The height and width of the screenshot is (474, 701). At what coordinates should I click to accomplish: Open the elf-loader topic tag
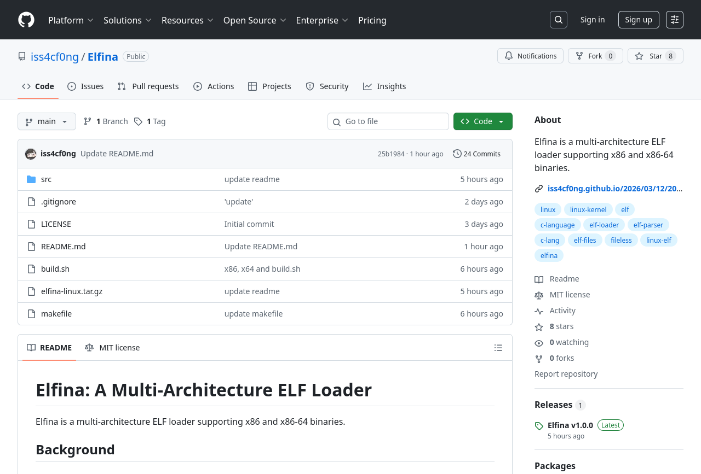tap(604, 225)
